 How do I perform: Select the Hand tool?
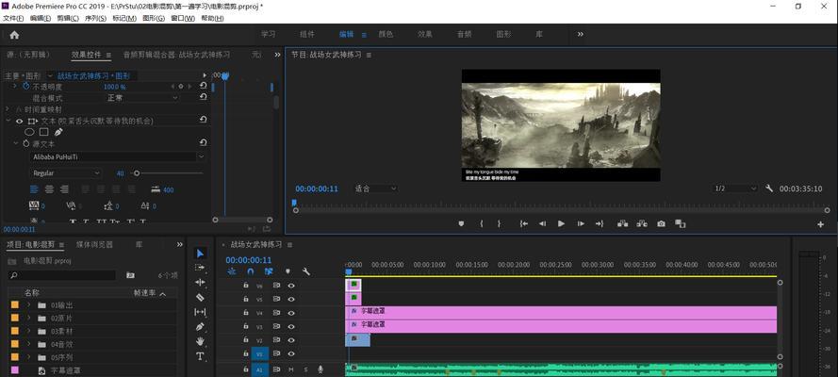[x=200, y=341]
